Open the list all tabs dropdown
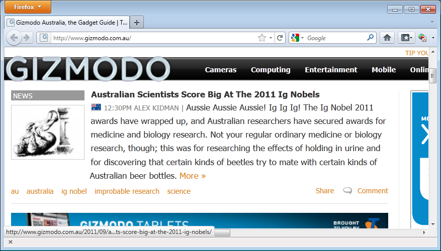This screenshot has width=441, height=251. (x=432, y=22)
